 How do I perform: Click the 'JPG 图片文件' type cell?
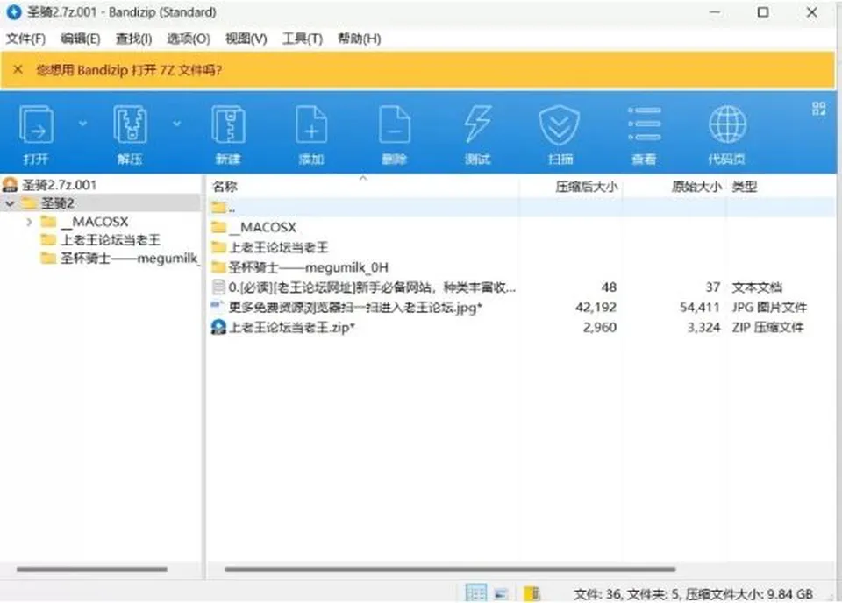coord(769,308)
